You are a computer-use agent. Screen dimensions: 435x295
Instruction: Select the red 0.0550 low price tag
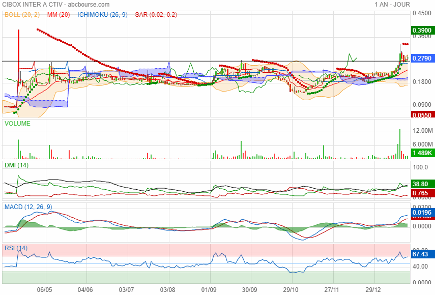tap(423, 114)
